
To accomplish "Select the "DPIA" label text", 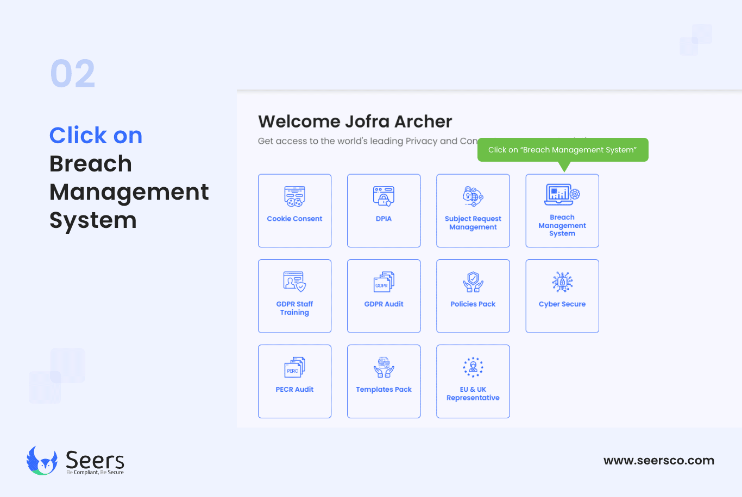I will click(383, 219).
